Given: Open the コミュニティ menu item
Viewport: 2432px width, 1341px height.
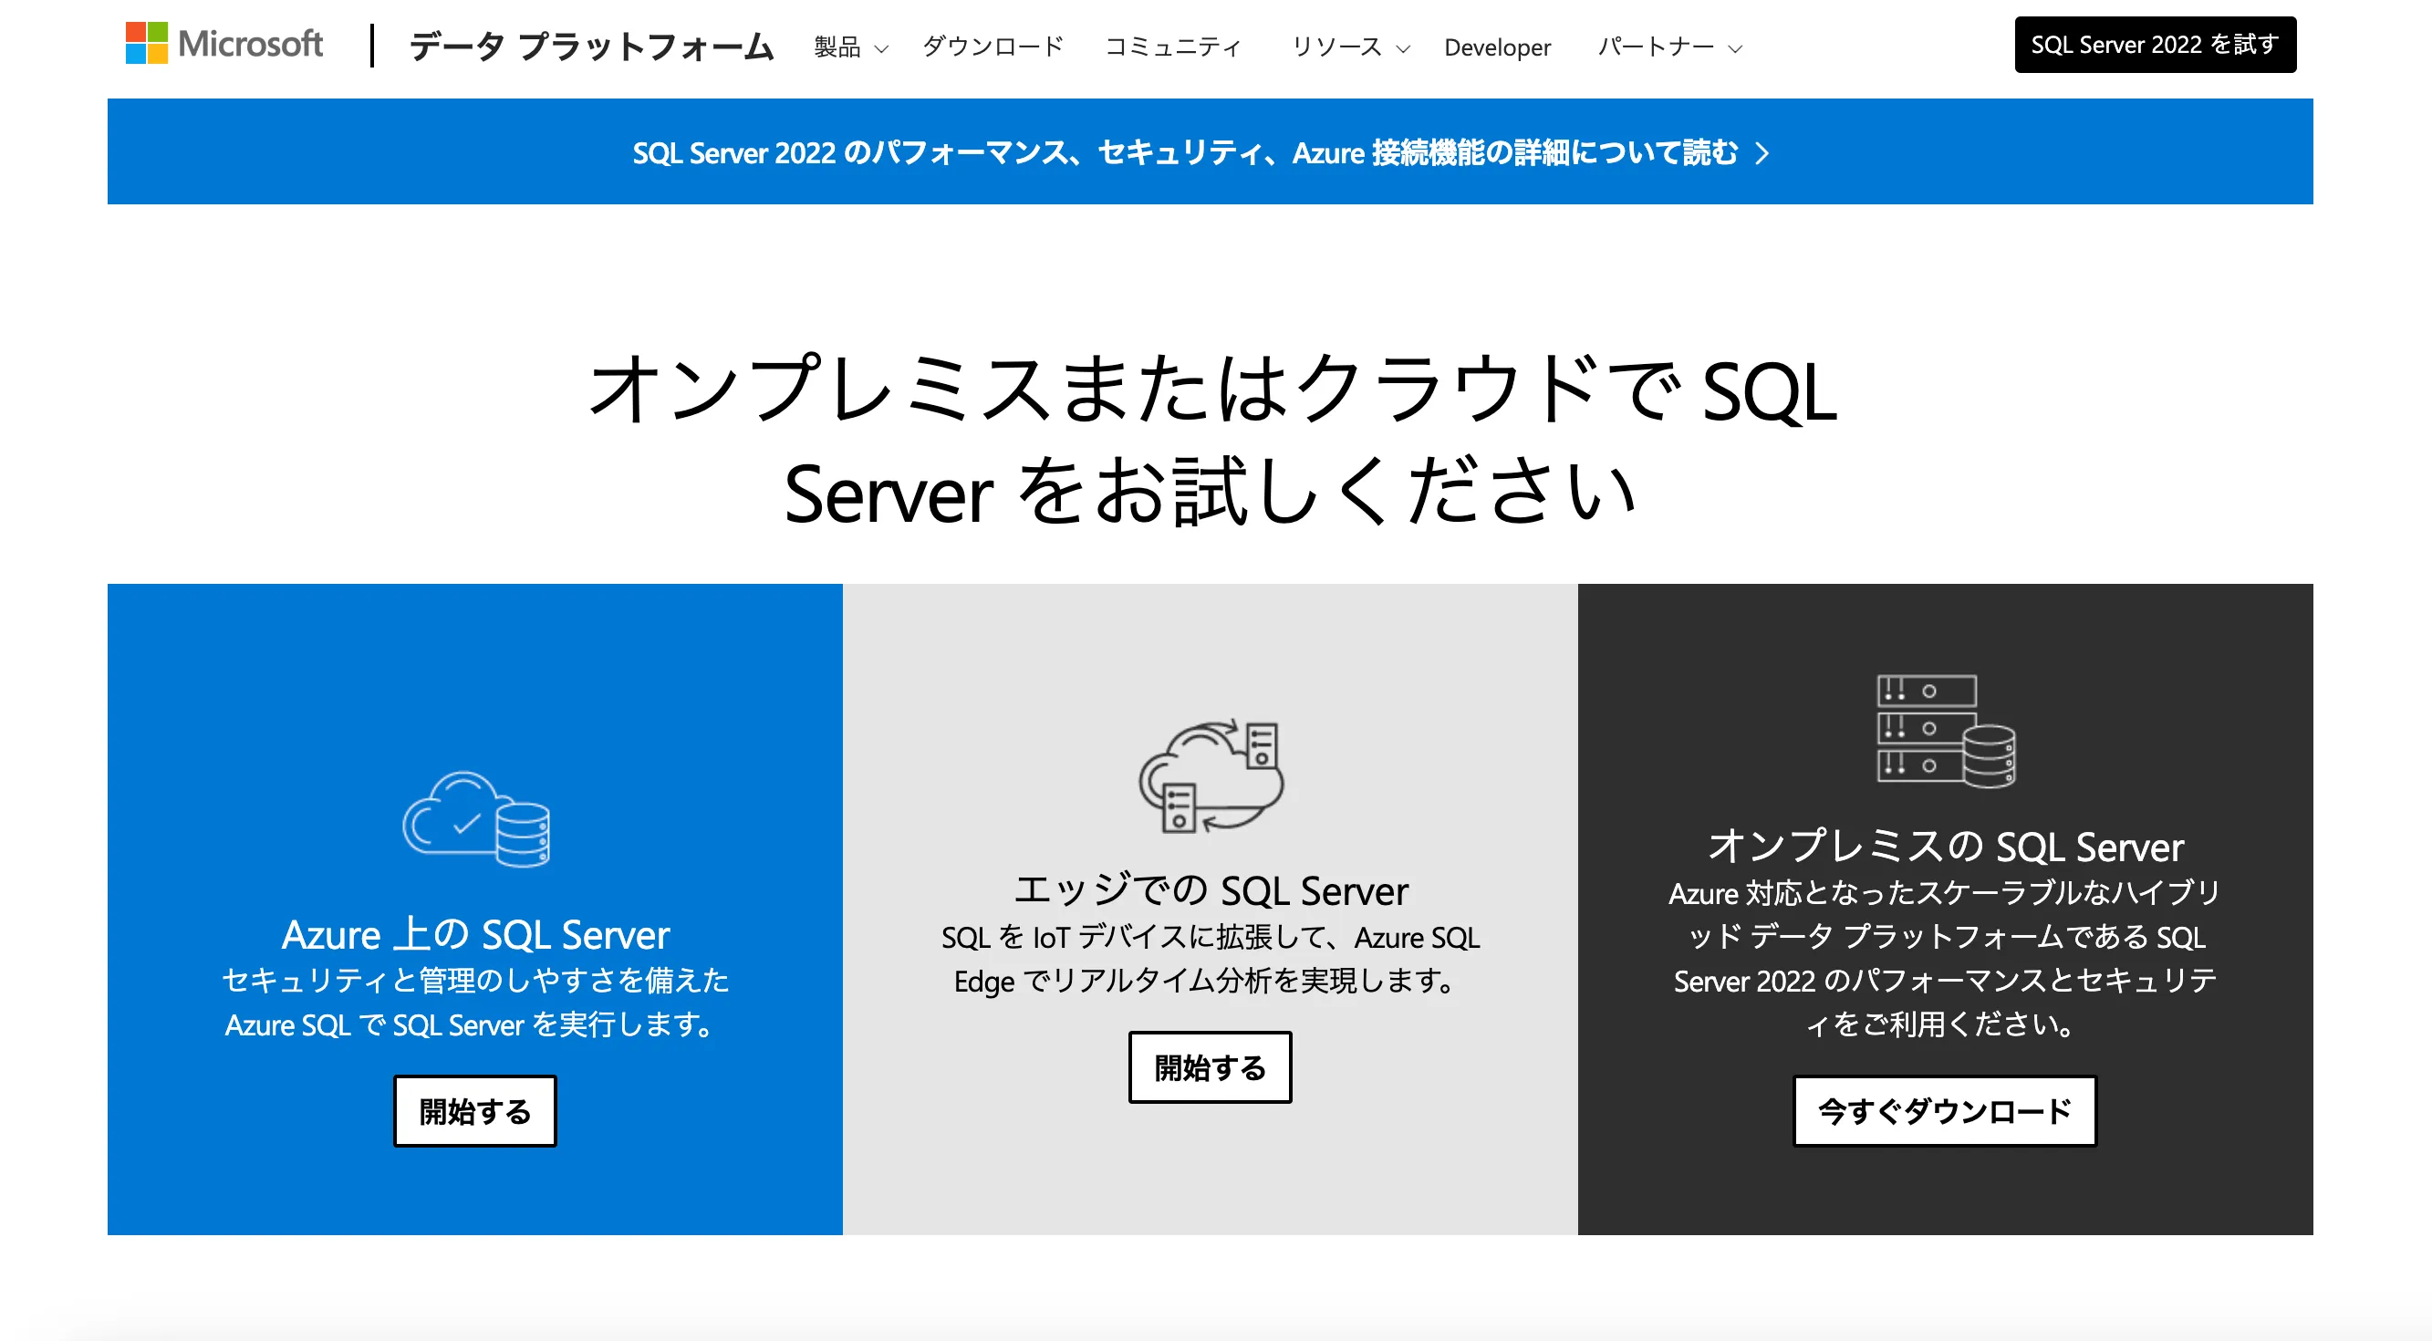Looking at the screenshot, I should click(1173, 47).
